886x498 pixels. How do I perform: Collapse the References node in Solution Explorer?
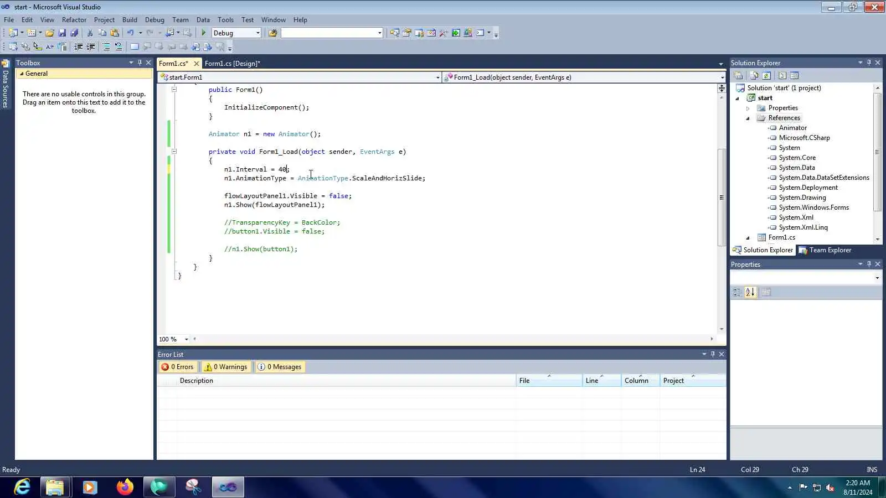pos(748,118)
